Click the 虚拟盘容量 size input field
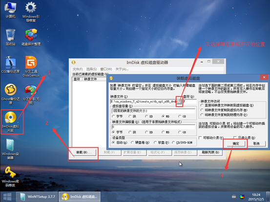This screenshot has width=270, height=202. coord(153,111)
